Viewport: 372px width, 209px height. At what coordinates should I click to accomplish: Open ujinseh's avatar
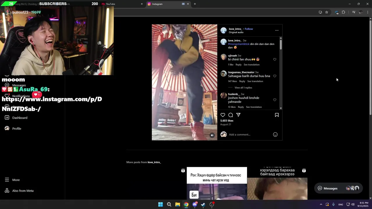click(223, 57)
